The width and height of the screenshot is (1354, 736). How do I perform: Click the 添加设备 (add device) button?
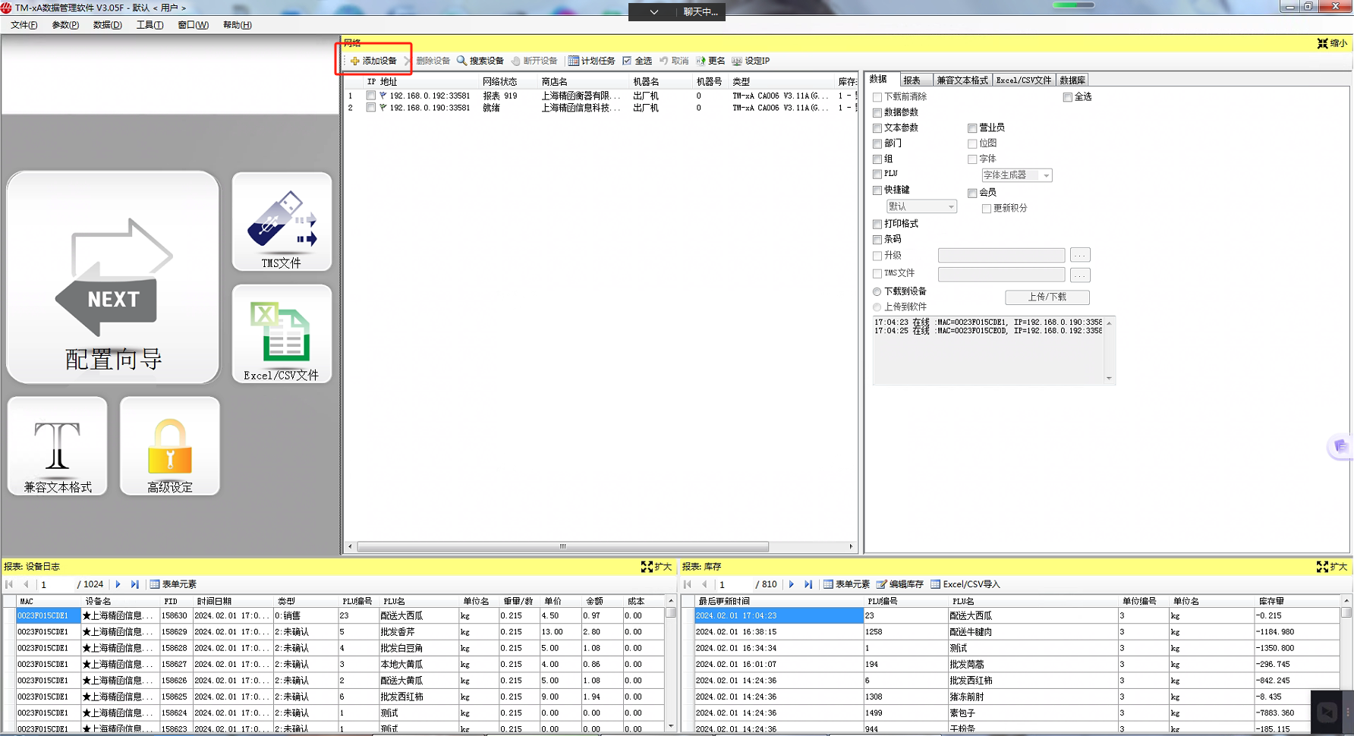pyautogui.click(x=373, y=61)
